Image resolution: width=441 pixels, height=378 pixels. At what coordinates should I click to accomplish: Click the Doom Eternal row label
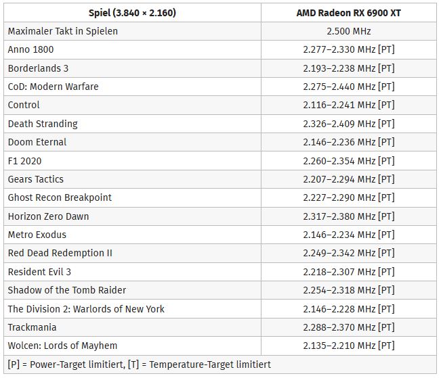click(37, 142)
